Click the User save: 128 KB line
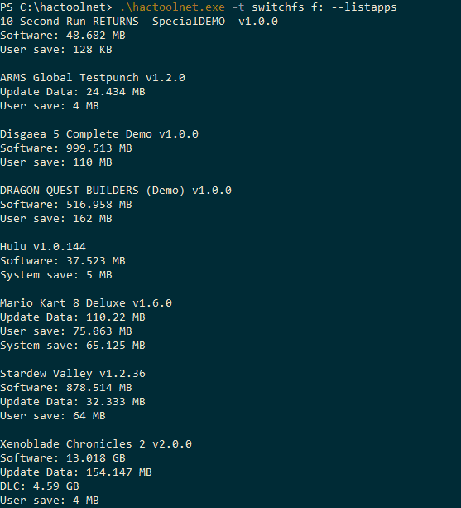This screenshot has height=508, width=461. point(56,50)
